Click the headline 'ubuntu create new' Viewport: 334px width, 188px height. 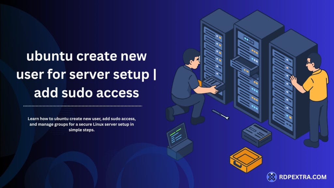click(x=86, y=56)
